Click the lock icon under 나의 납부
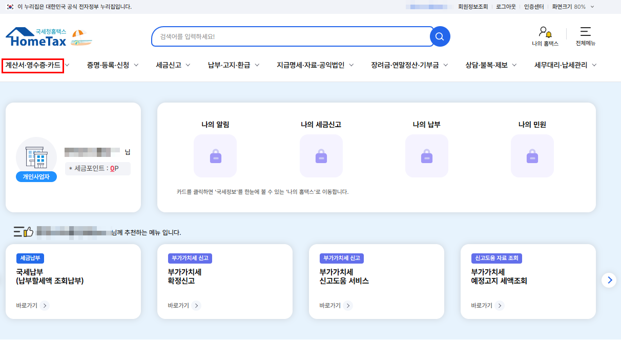Screen dimensions: 621x340 click(426, 156)
